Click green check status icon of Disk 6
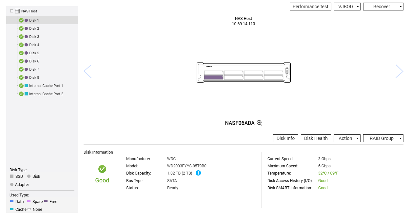Viewport: 411px width, 219px height. (21, 61)
